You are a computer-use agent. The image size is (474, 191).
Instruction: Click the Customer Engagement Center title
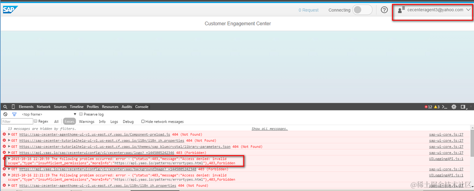click(238, 24)
